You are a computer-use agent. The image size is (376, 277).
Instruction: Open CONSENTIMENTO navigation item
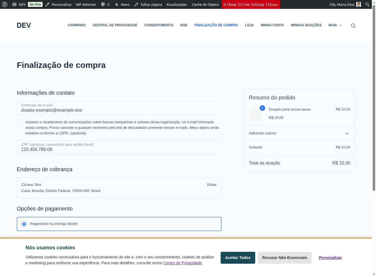coord(159,25)
